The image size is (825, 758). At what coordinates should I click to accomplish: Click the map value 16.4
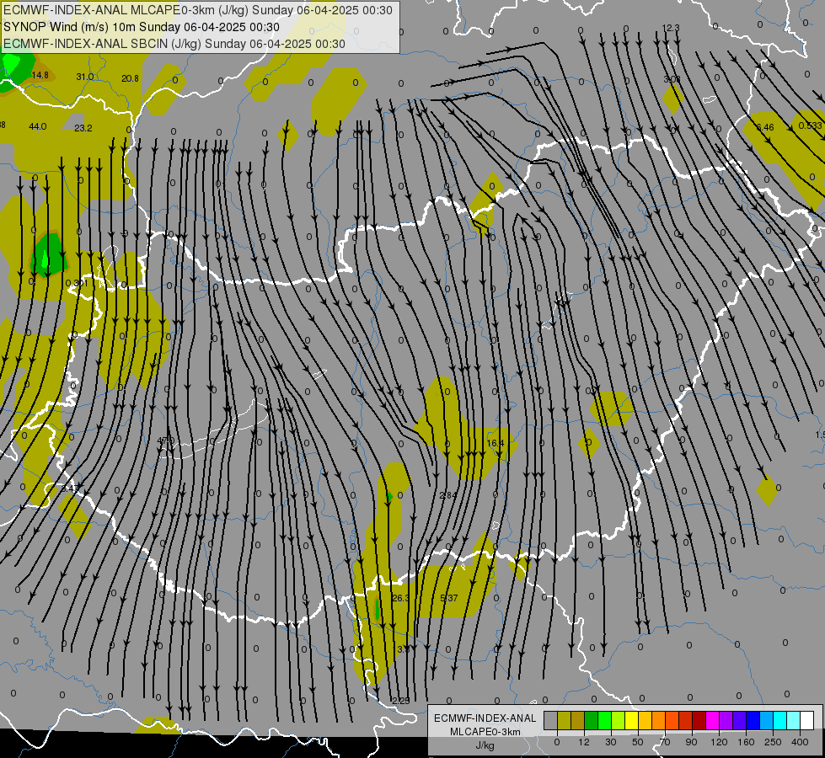point(496,443)
